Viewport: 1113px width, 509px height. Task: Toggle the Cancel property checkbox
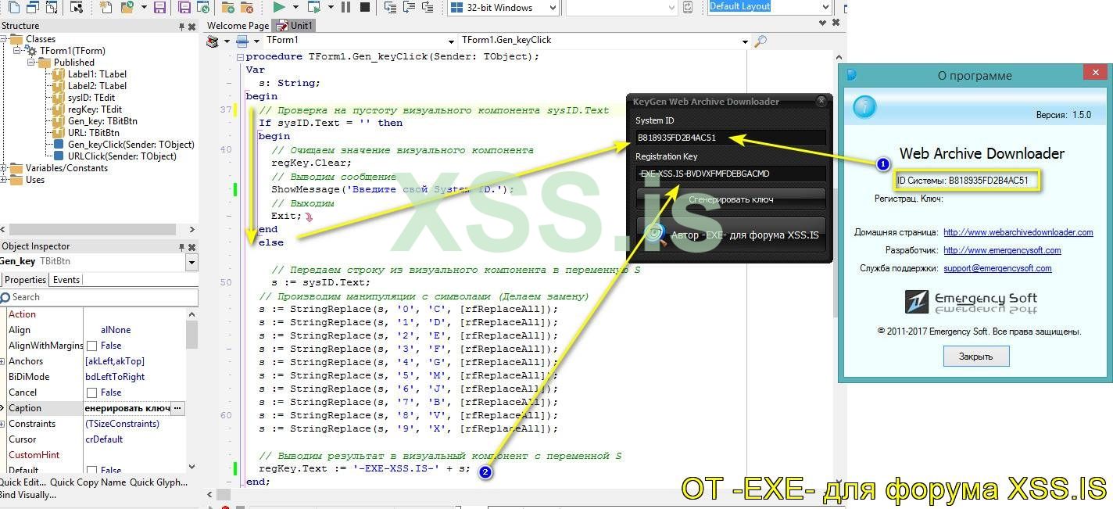coord(91,393)
